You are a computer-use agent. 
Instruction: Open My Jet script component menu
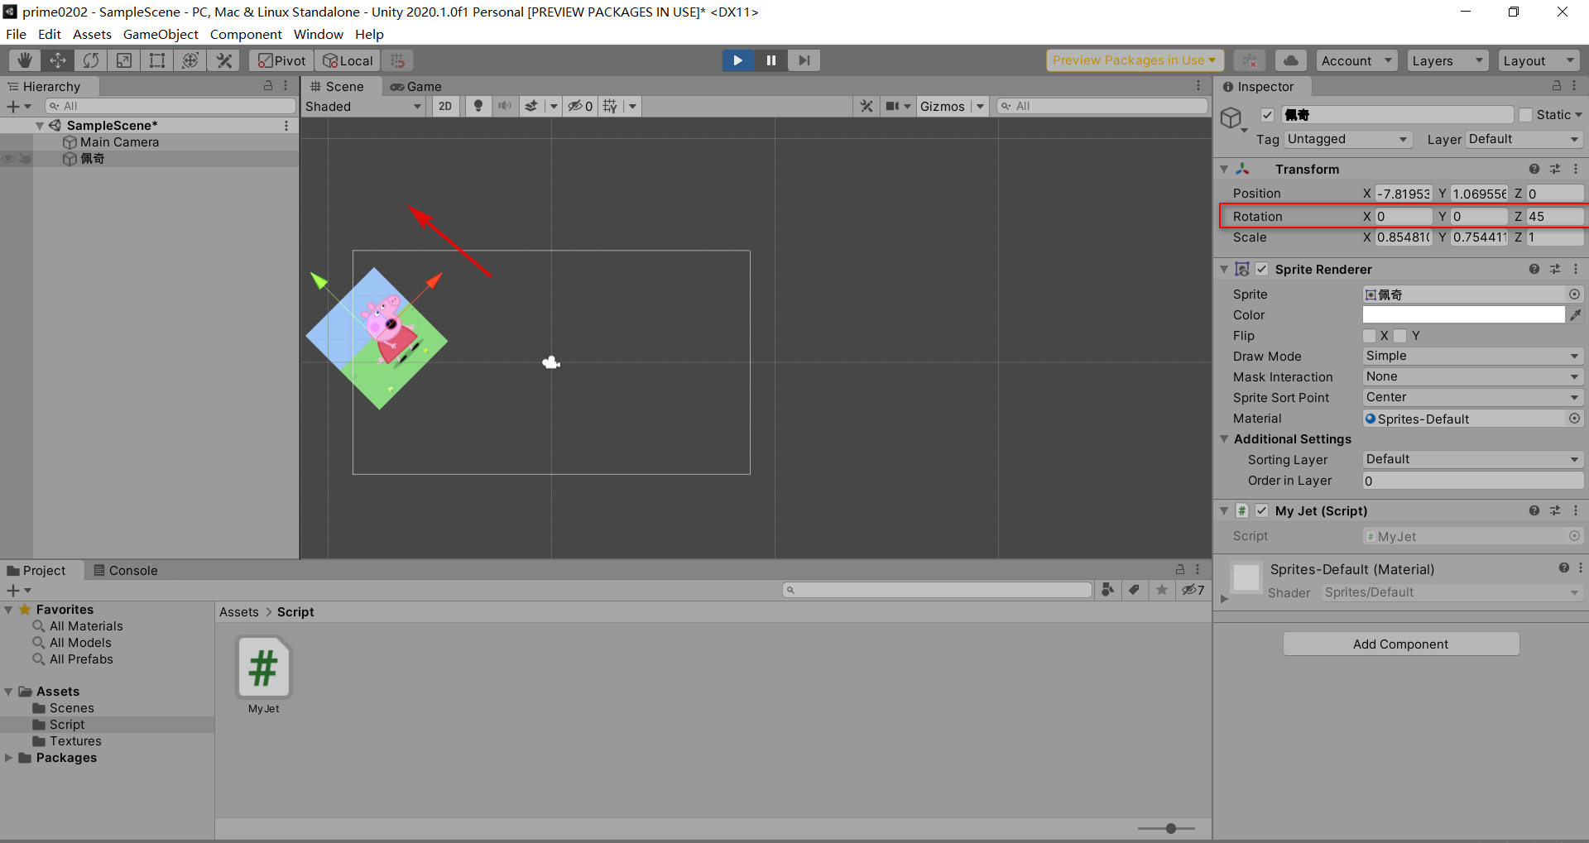click(x=1576, y=510)
